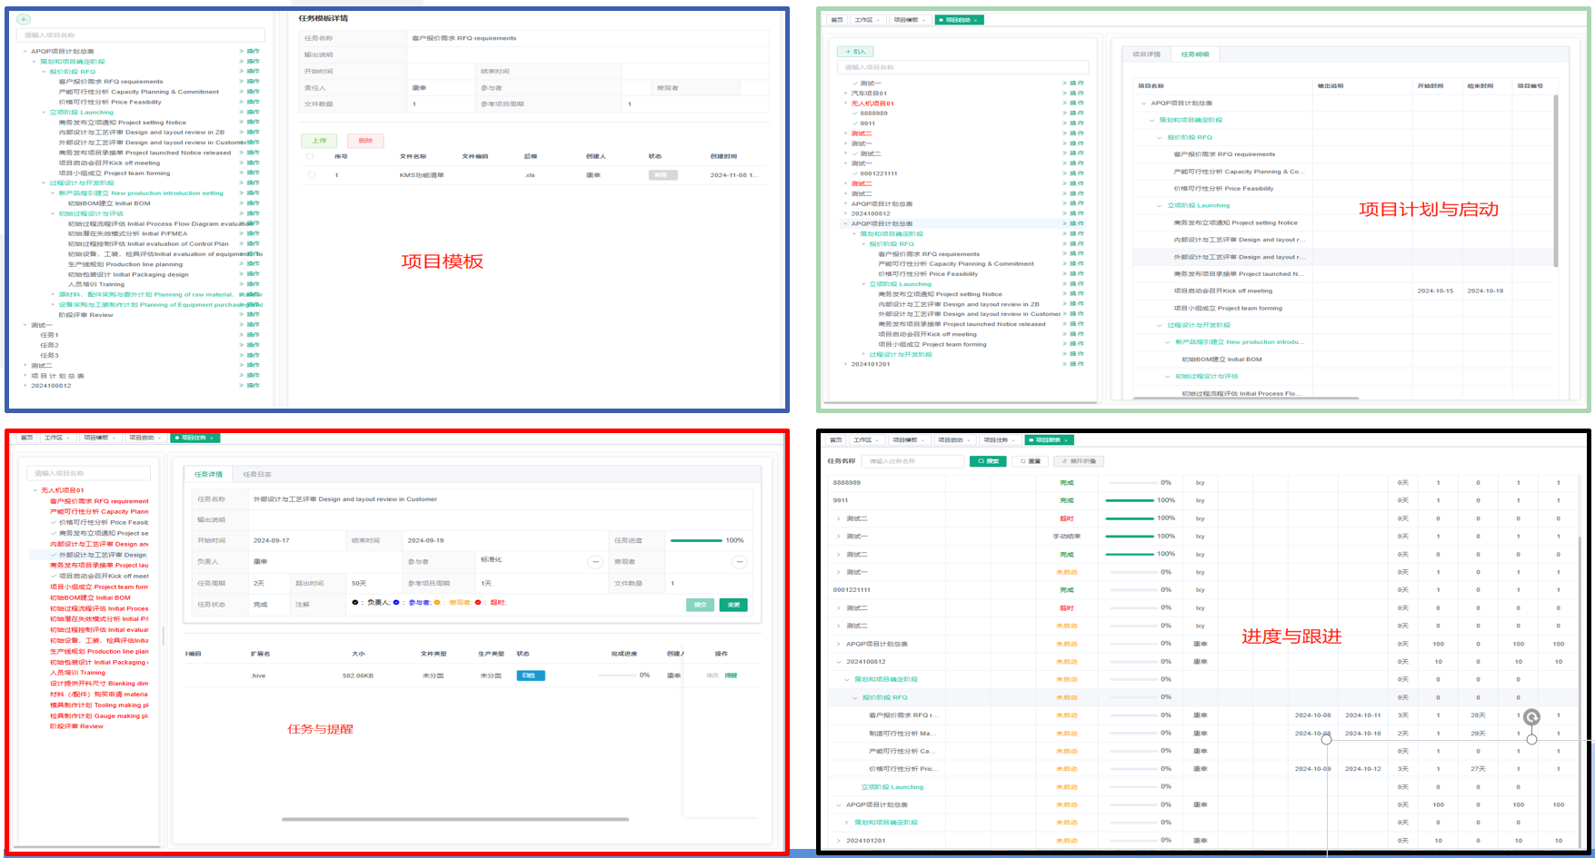Switch to the 任务明细 tab
Screen dimensions: 1595x858
click(x=1195, y=54)
